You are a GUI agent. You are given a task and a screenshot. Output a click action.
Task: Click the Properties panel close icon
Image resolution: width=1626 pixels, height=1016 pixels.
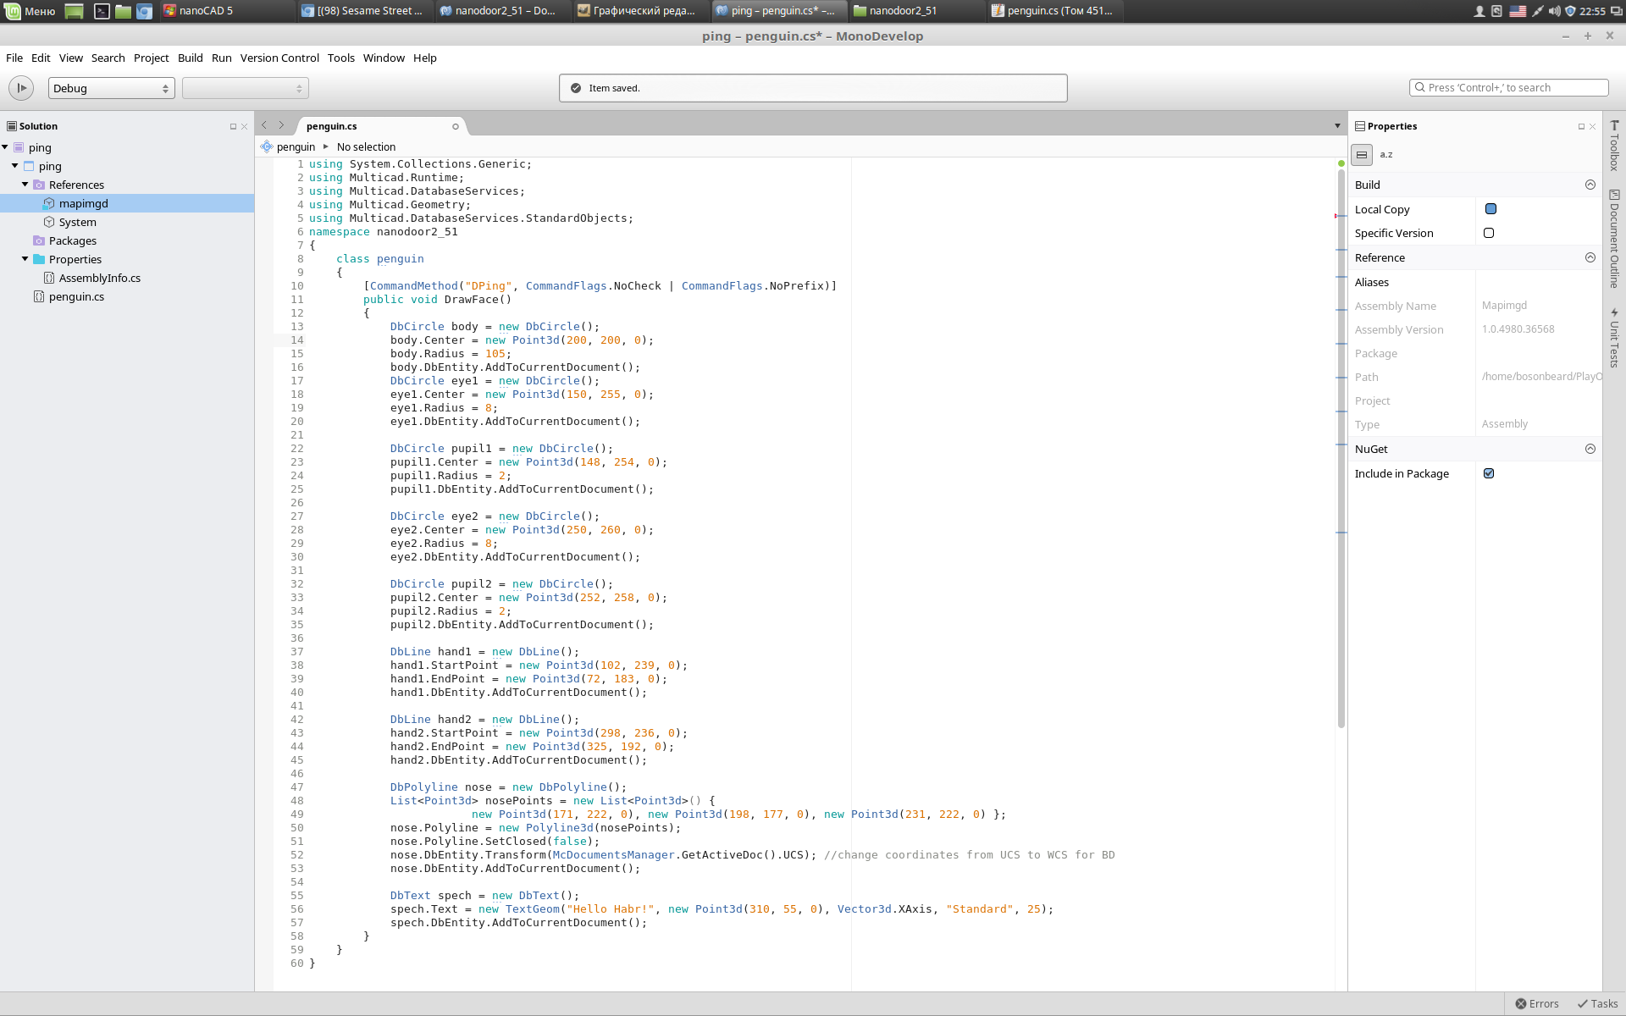coord(1592,126)
